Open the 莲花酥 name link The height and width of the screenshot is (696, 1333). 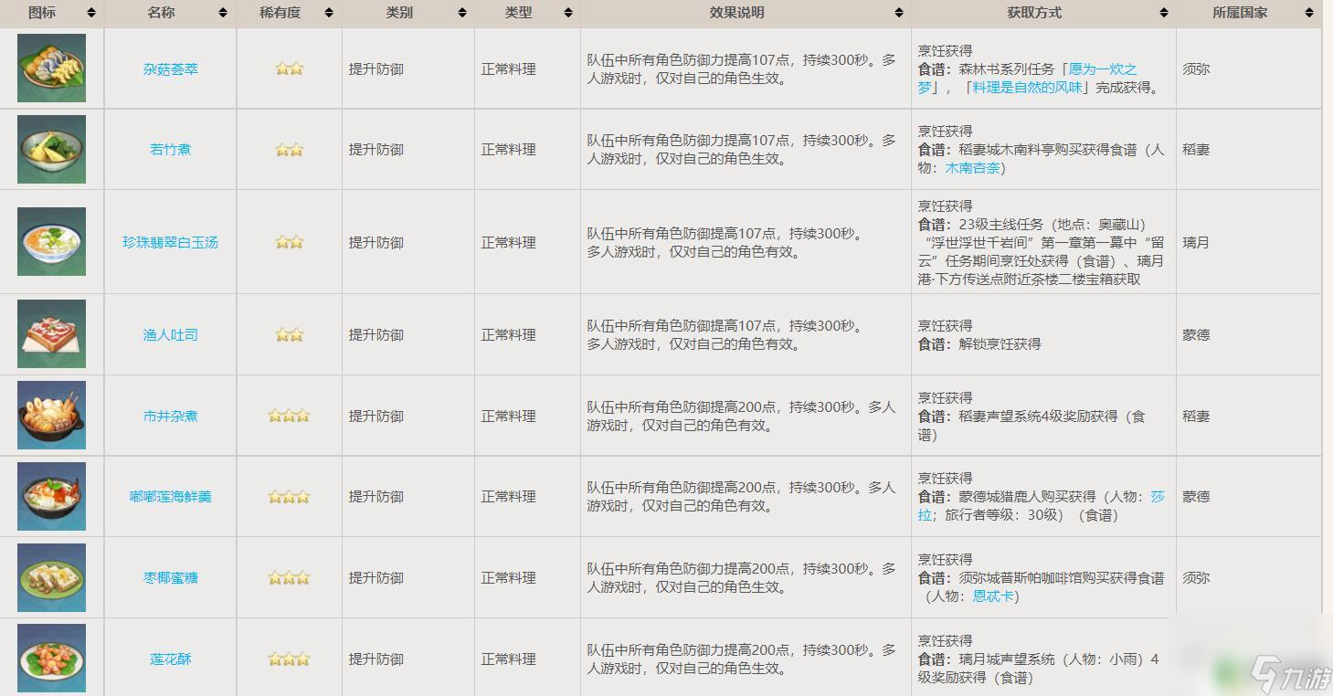[x=171, y=659]
